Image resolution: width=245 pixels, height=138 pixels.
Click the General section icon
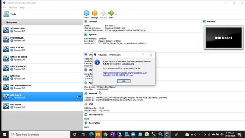point(86,21)
